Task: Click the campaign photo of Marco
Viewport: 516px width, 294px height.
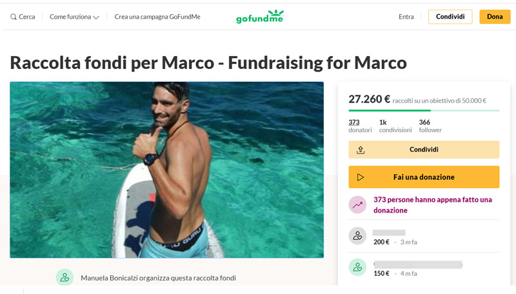Action: click(166, 170)
